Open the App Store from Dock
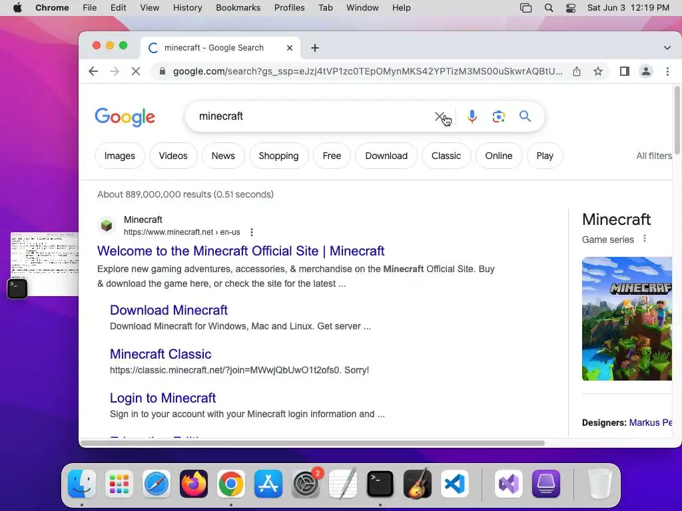This screenshot has width=682, height=511. [x=268, y=483]
